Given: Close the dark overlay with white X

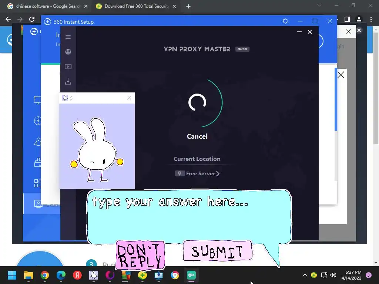Looking at the screenshot, I should coord(359,30).
